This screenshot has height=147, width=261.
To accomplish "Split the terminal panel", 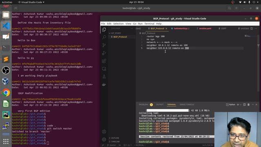I will [244, 105].
